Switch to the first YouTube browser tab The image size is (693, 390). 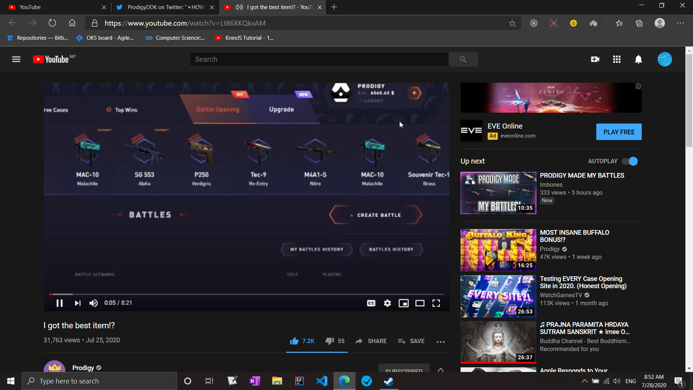pos(55,7)
